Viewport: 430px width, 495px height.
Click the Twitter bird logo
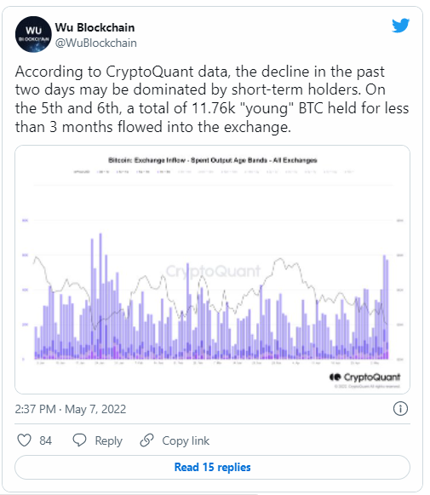(400, 26)
